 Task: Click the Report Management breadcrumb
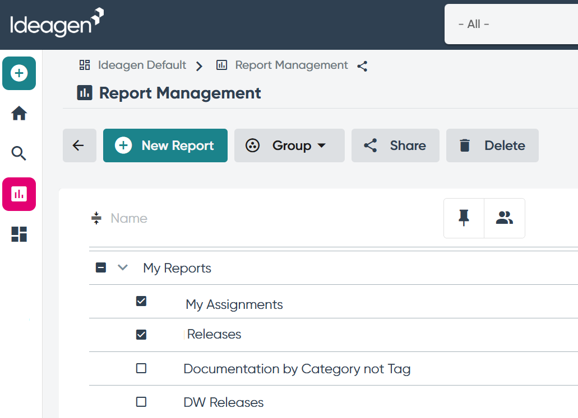pos(291,65)
